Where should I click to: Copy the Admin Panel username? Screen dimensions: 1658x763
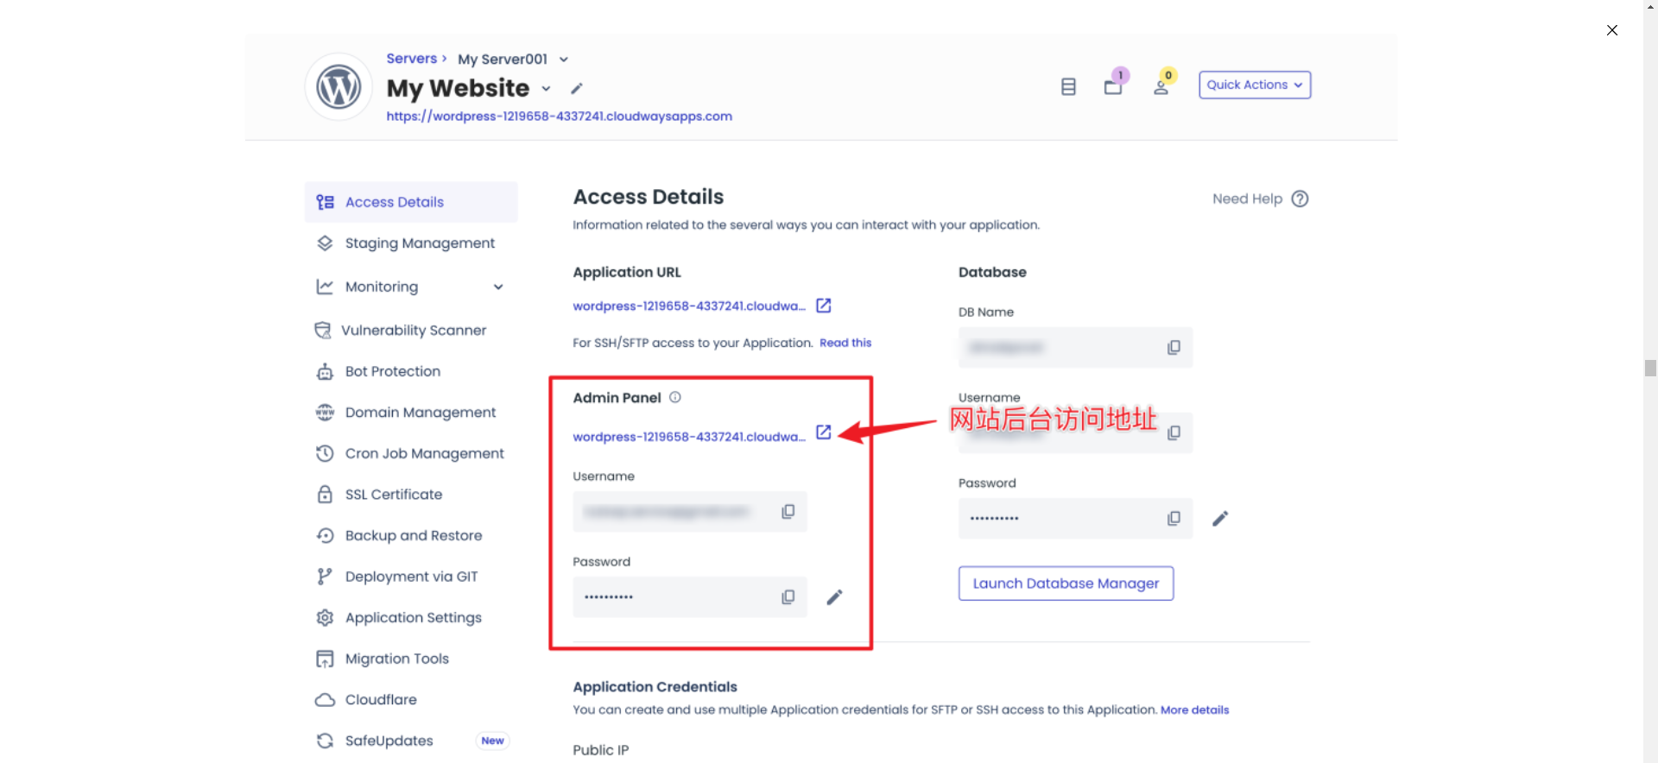pyautogui.click(x=788, y=512)
